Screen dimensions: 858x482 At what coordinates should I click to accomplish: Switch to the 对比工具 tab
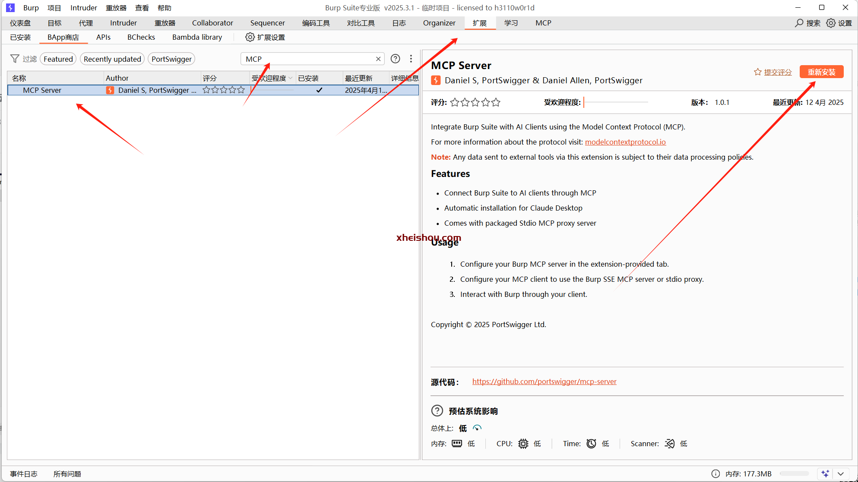click(x=361, y=23)
